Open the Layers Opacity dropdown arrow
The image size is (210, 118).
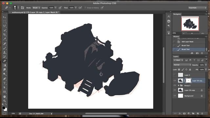(206, 65)
